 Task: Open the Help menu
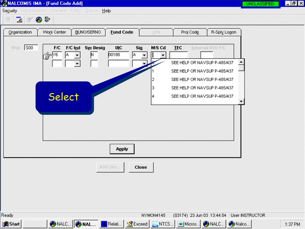[x=106, y=11]
